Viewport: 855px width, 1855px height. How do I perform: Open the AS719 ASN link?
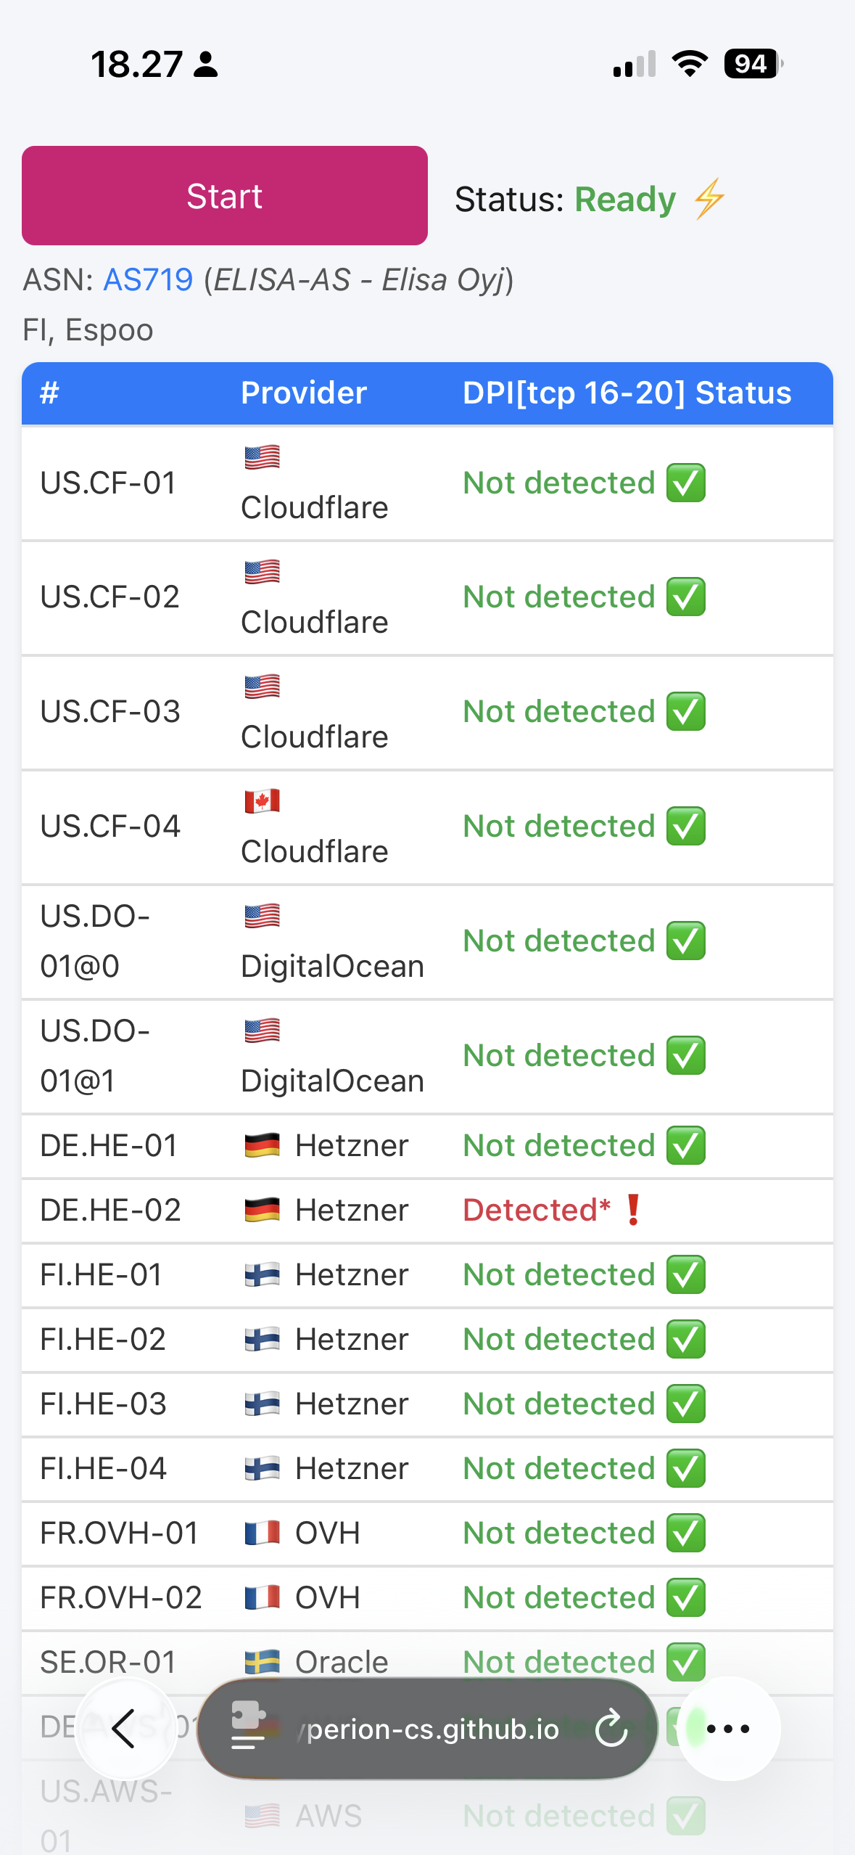148,280
